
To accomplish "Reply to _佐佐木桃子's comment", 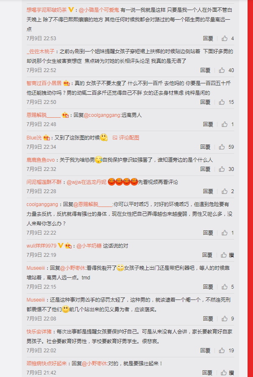I will point(205,70).
